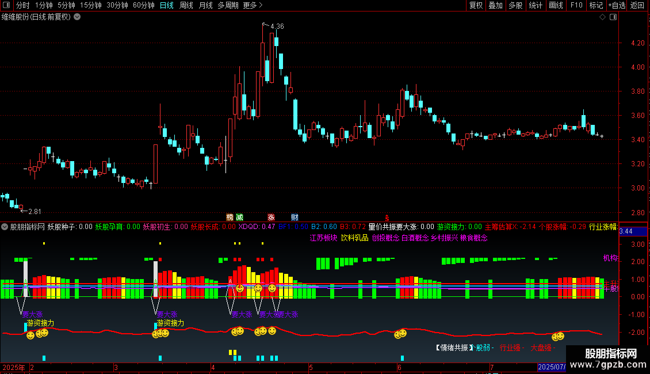The width and height of the screenshot is (650, 374).
Task: Select the 乡村振兴 concept label
Action: pyautogui.click(x=445, y=238)
